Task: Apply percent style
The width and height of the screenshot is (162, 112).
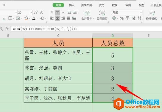Action: coord(122,18)
